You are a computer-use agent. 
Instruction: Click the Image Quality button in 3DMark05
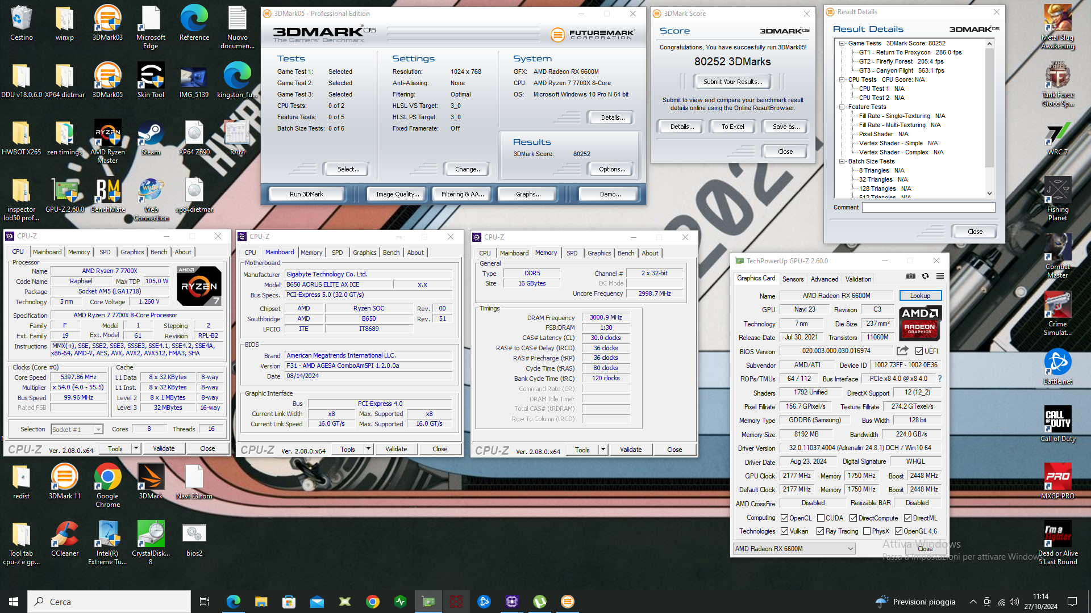(x=397, y=194)
